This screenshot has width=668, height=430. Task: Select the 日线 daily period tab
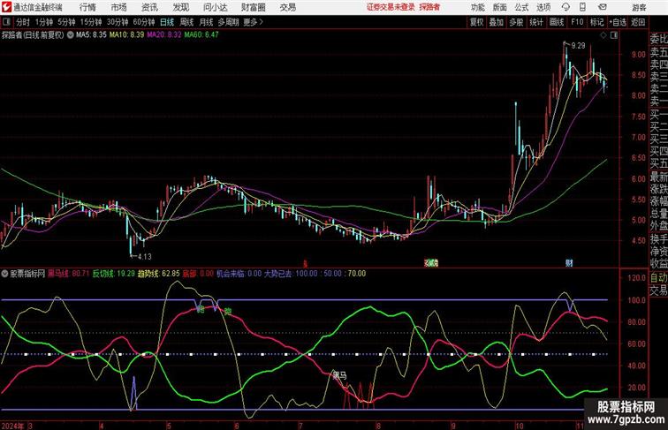(x=167, y=22)
